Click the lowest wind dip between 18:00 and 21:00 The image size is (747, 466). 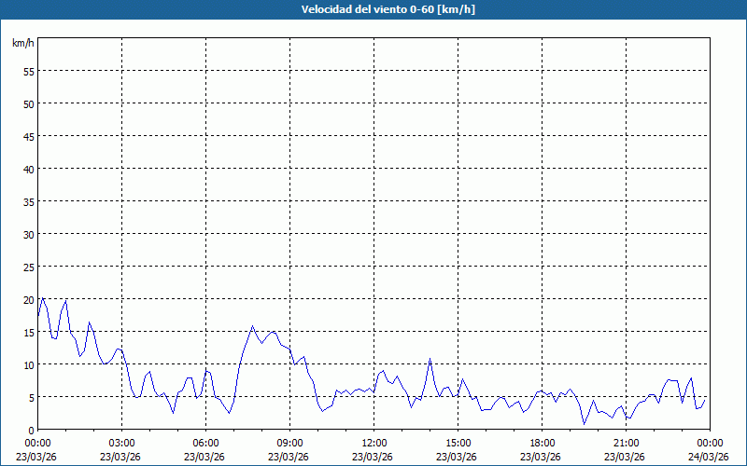585,423
